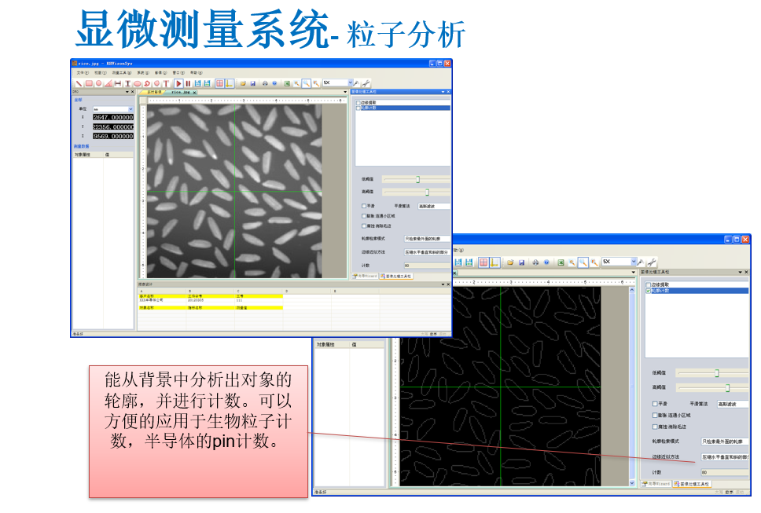Select 图像处理工具栏 tab in the contour window

[x=692, y=483]
